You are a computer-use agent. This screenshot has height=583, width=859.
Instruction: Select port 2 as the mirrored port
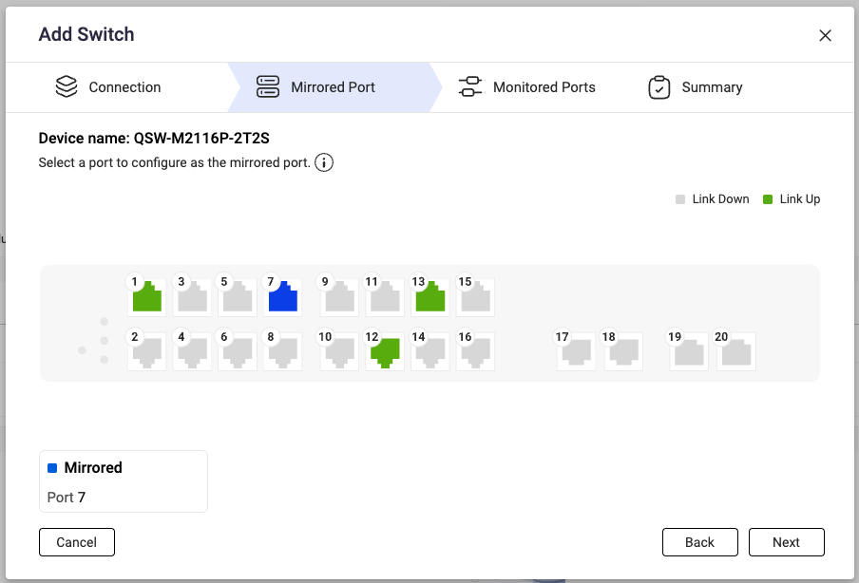pyautogui.click(x=146, y=351)
